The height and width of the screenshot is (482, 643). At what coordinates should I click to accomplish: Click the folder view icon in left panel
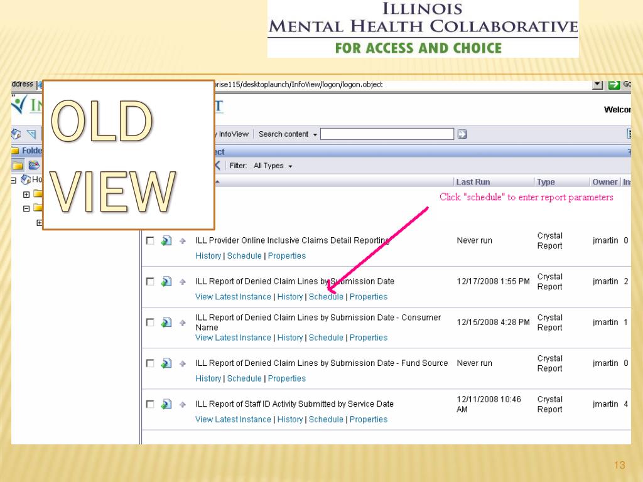(18, 165)
